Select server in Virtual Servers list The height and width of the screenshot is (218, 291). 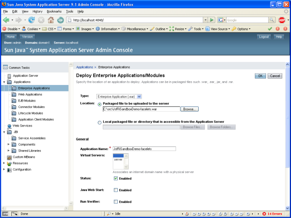pyautogui.click(x=118, y=160)
